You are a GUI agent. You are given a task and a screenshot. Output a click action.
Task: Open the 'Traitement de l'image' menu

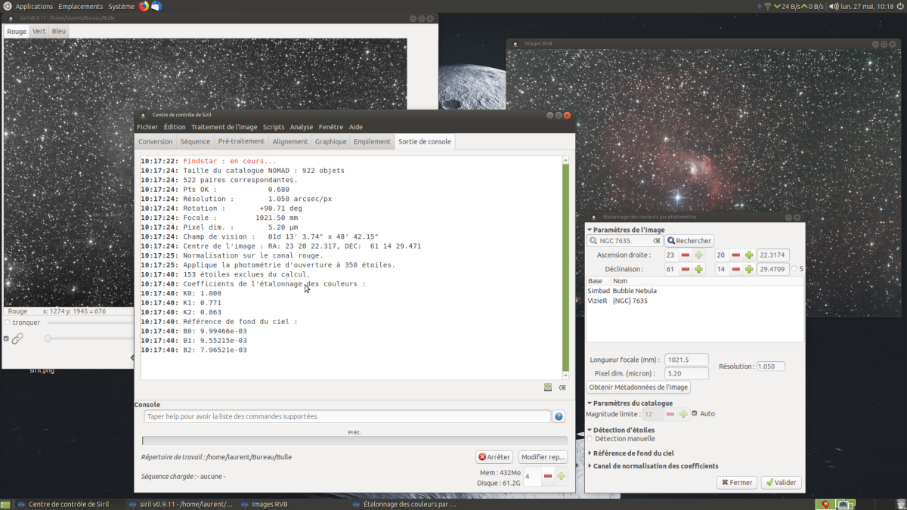tap(224, 127)
